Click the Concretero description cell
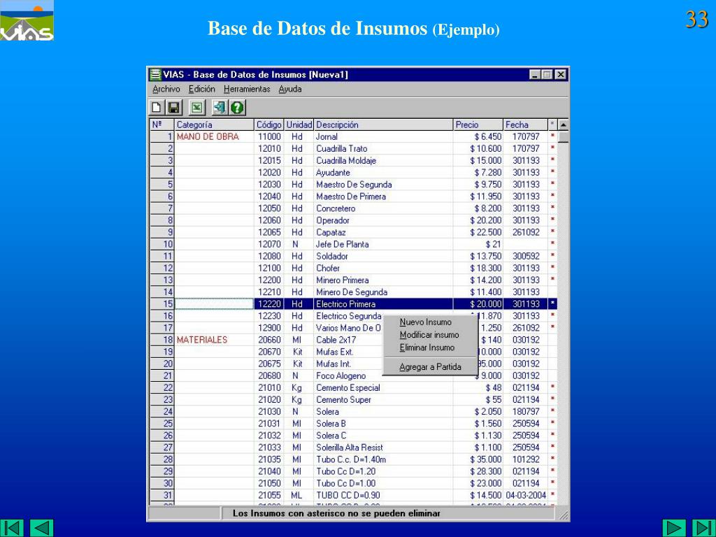Image resolution: width=716 pixels, height=537 pixels. [383, 208]
